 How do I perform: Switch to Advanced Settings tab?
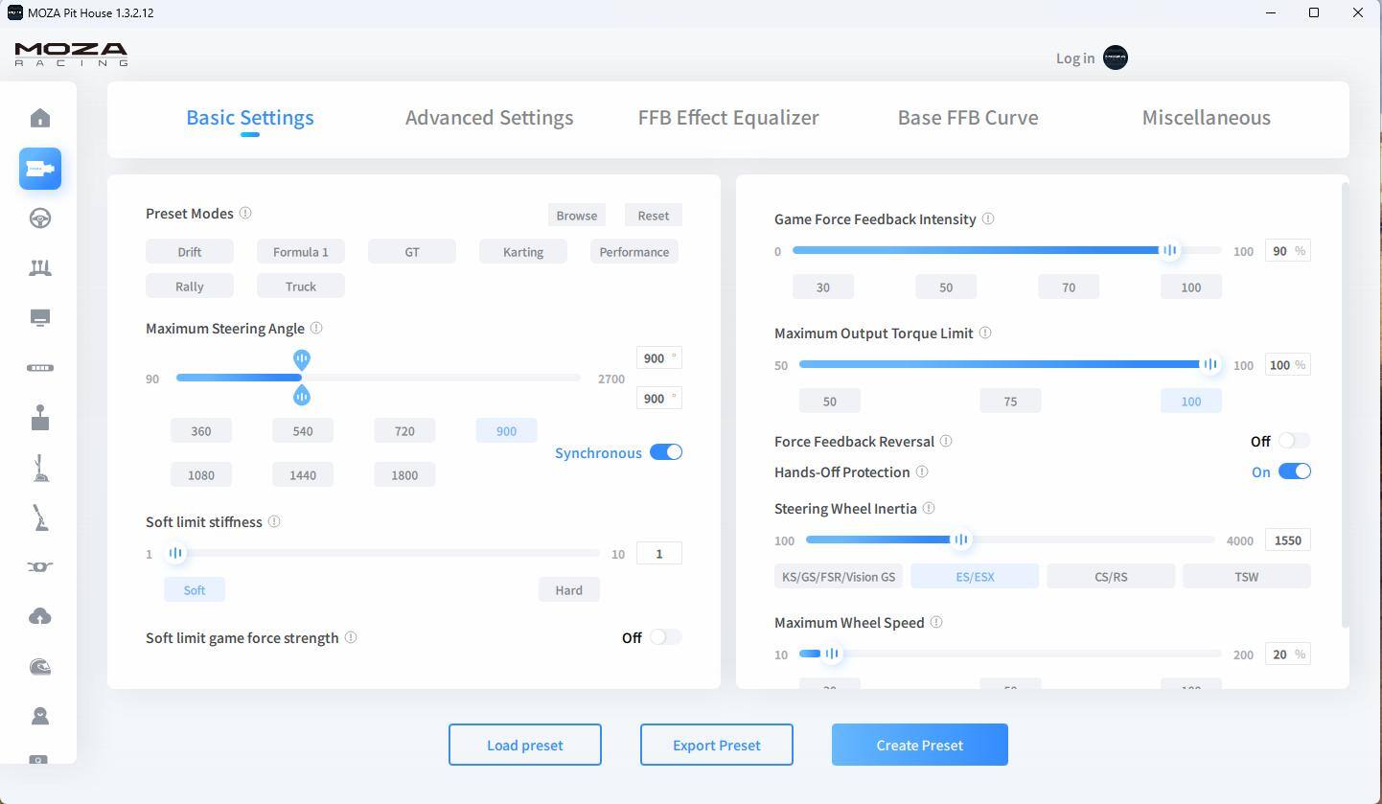coord(489,118)
